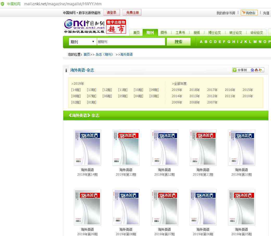The height and width of the screenshot is (236, 271).
Task: Switch to the 图书 tab
Action: (x=164, y=33)
